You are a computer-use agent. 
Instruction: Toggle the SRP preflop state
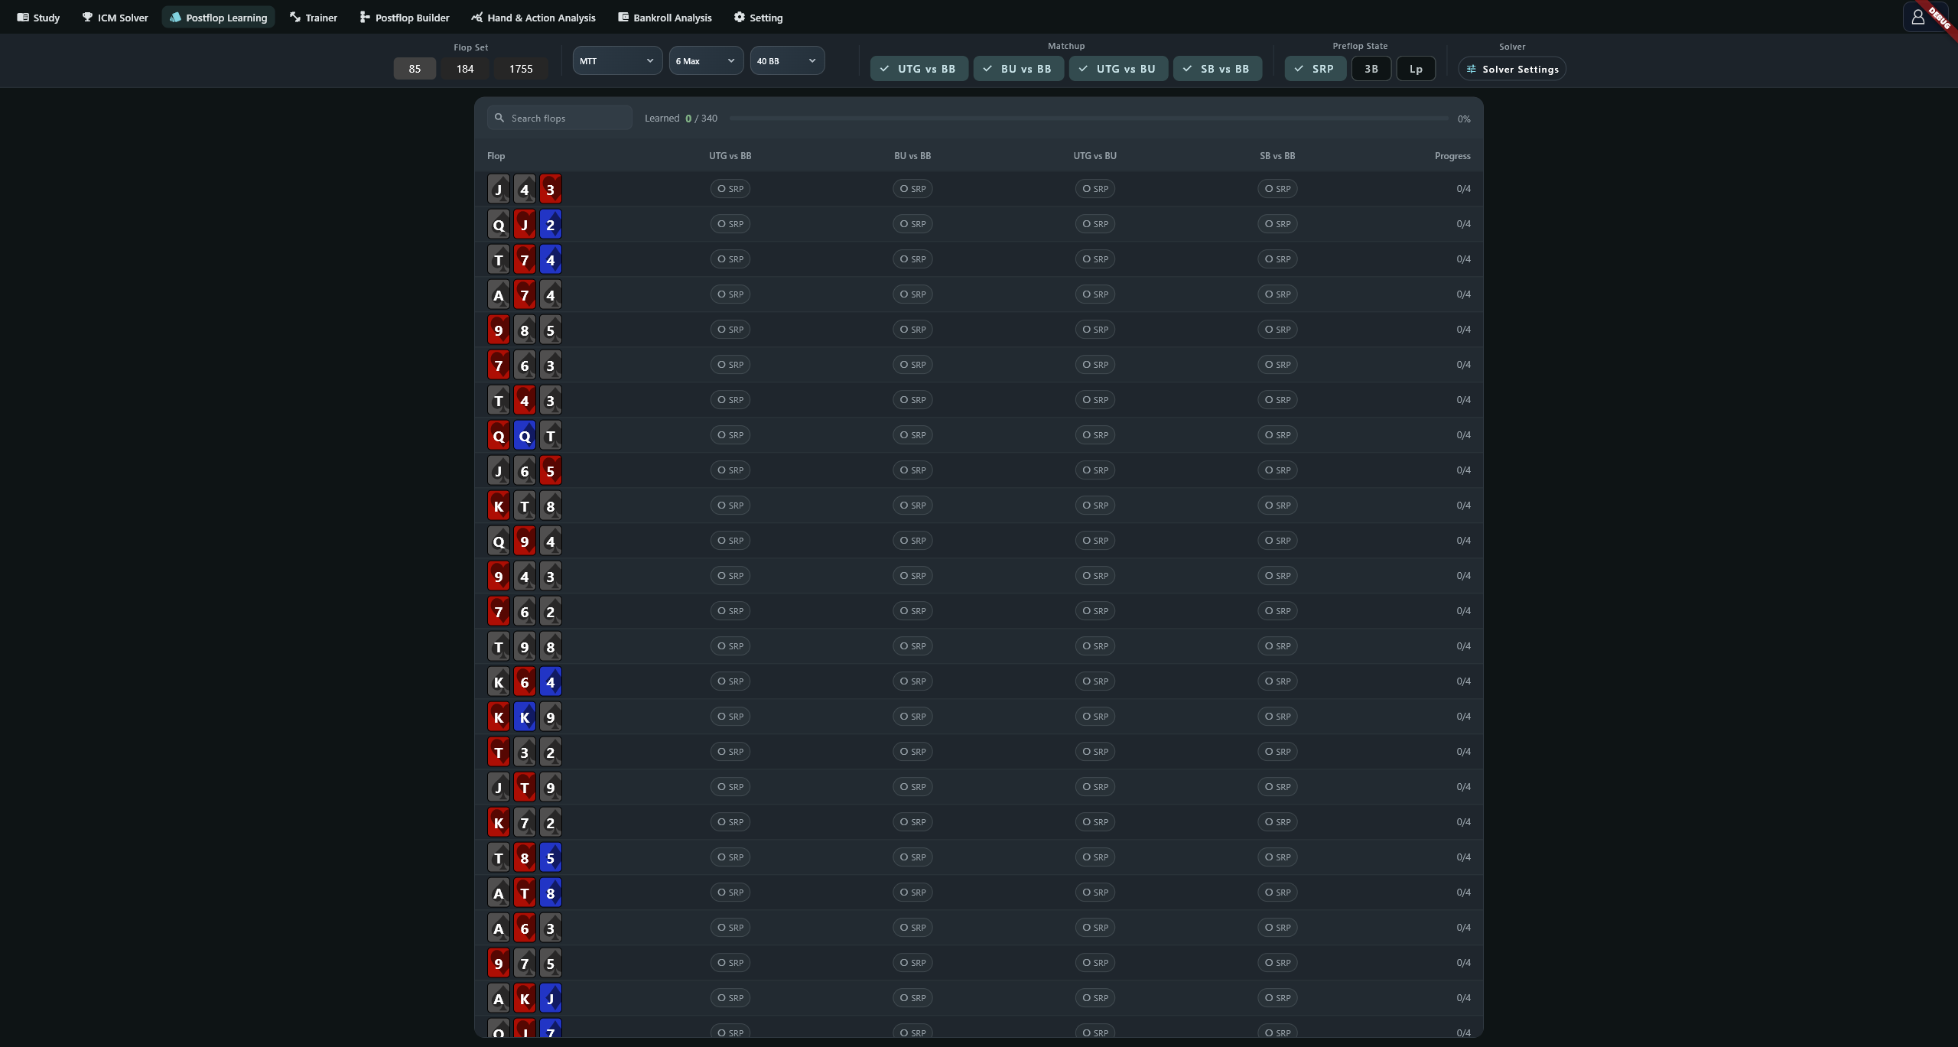pyautogui.click(x=1316, y=69)
